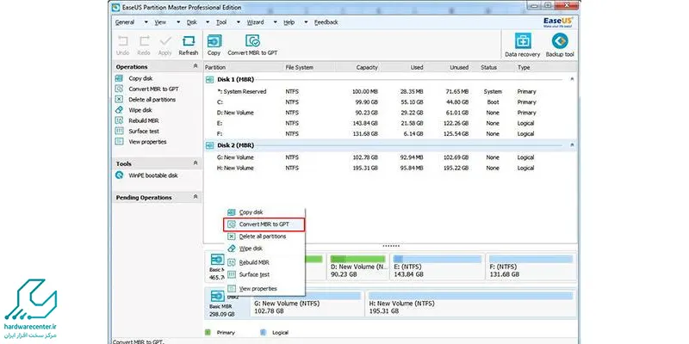Viewport: 689px width, 344px height.
Task: Open the Wizard menu
Action: pos(255,22)
